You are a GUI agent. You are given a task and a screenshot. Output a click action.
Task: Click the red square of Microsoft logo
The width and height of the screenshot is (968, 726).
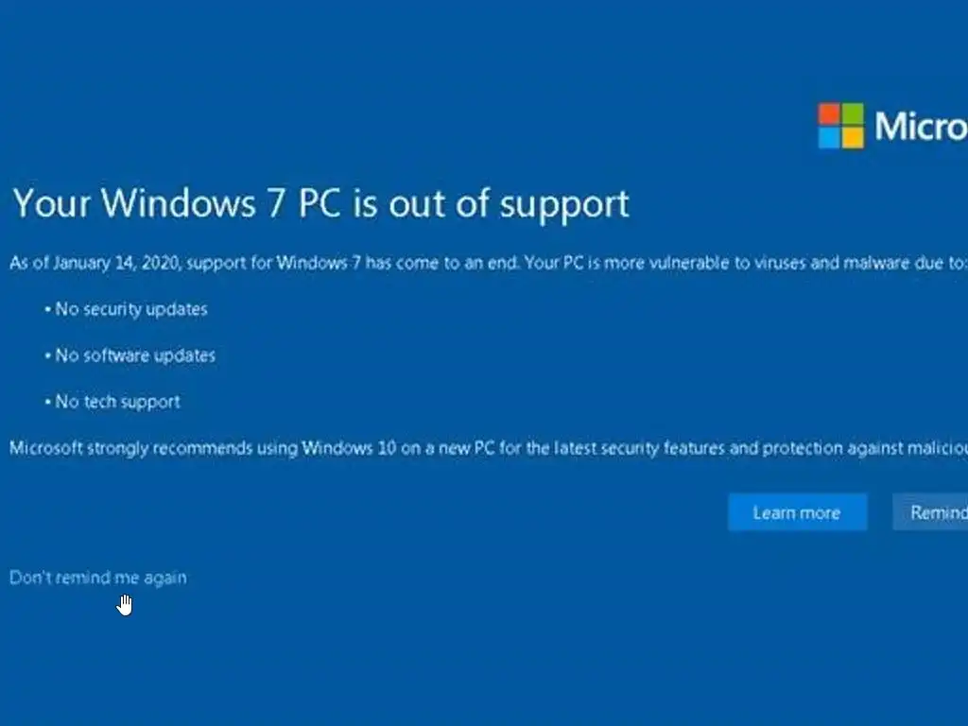[x=829, y=113]
